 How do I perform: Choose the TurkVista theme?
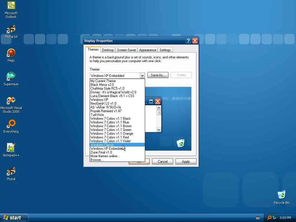117,115
